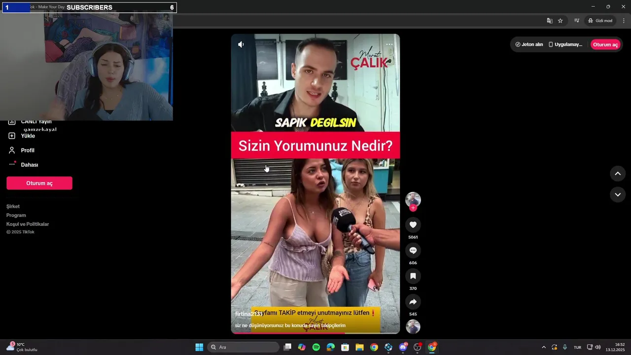Image resolution: width=631 pixels, height=355 pixels.
Task: Switch the TUR keyboard language
Action: [x=577, y=347]
